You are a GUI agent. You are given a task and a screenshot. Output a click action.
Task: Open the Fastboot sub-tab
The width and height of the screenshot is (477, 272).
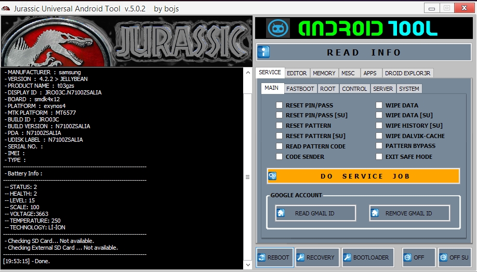(299, 89)
